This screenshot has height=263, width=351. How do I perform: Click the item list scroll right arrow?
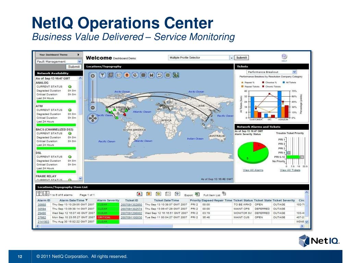click(x=302, y=226)
